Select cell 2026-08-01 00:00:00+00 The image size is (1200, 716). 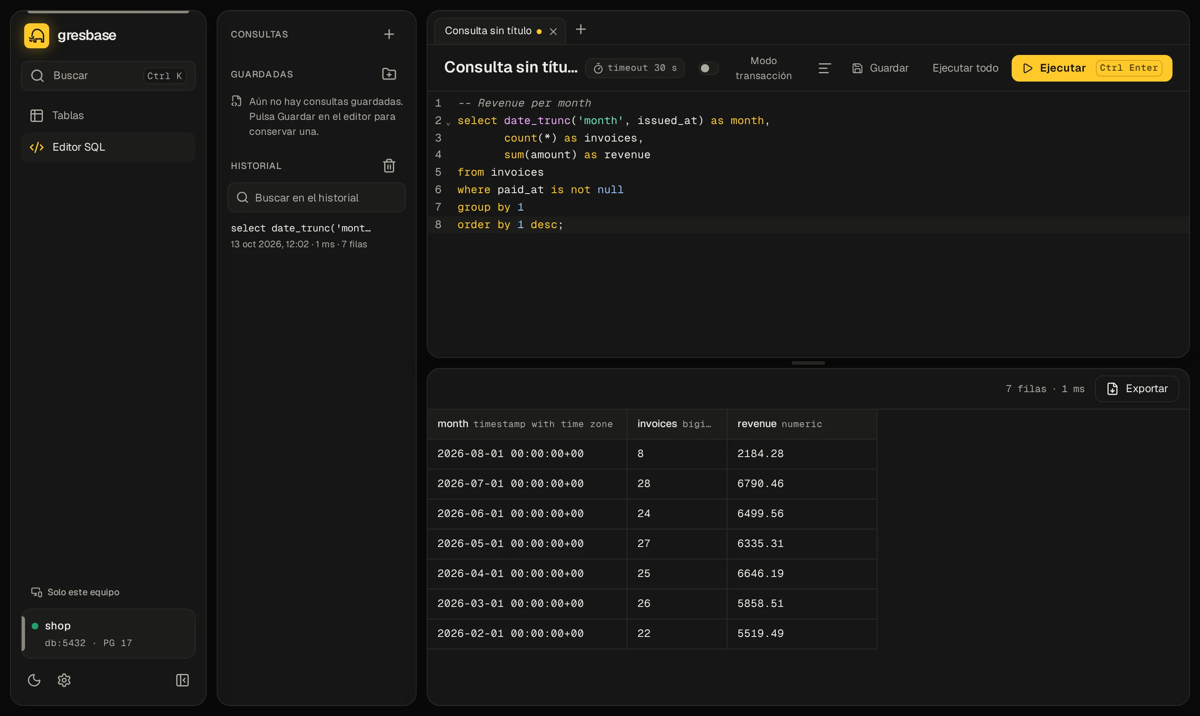527,454
